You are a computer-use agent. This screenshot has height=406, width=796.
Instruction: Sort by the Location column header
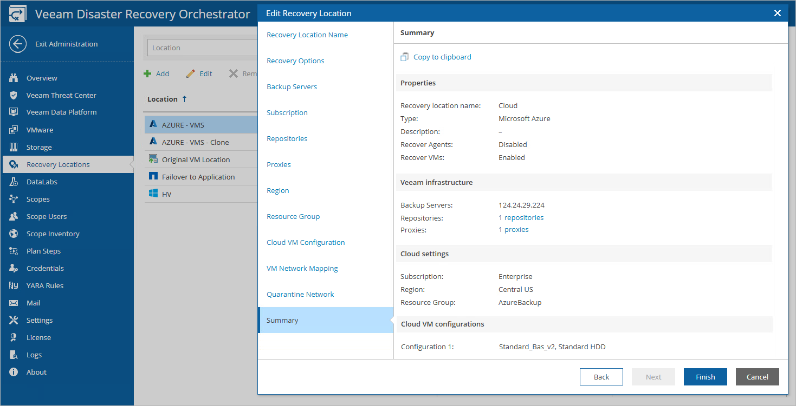tap(163, 99)
